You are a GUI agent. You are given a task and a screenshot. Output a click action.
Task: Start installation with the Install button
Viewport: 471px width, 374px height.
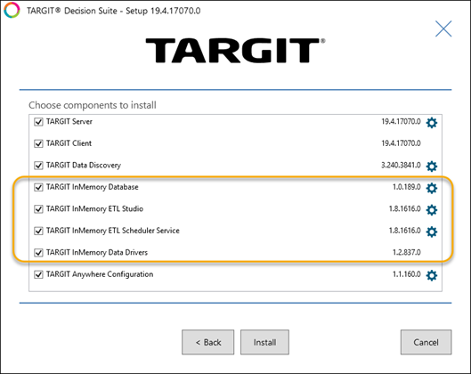[264, 342]
